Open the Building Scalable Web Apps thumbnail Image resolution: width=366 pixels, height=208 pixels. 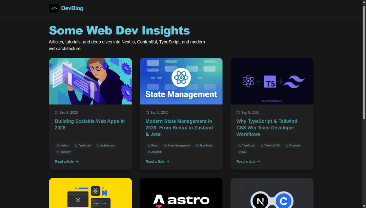pyautogui.click(x=90, y=81)
